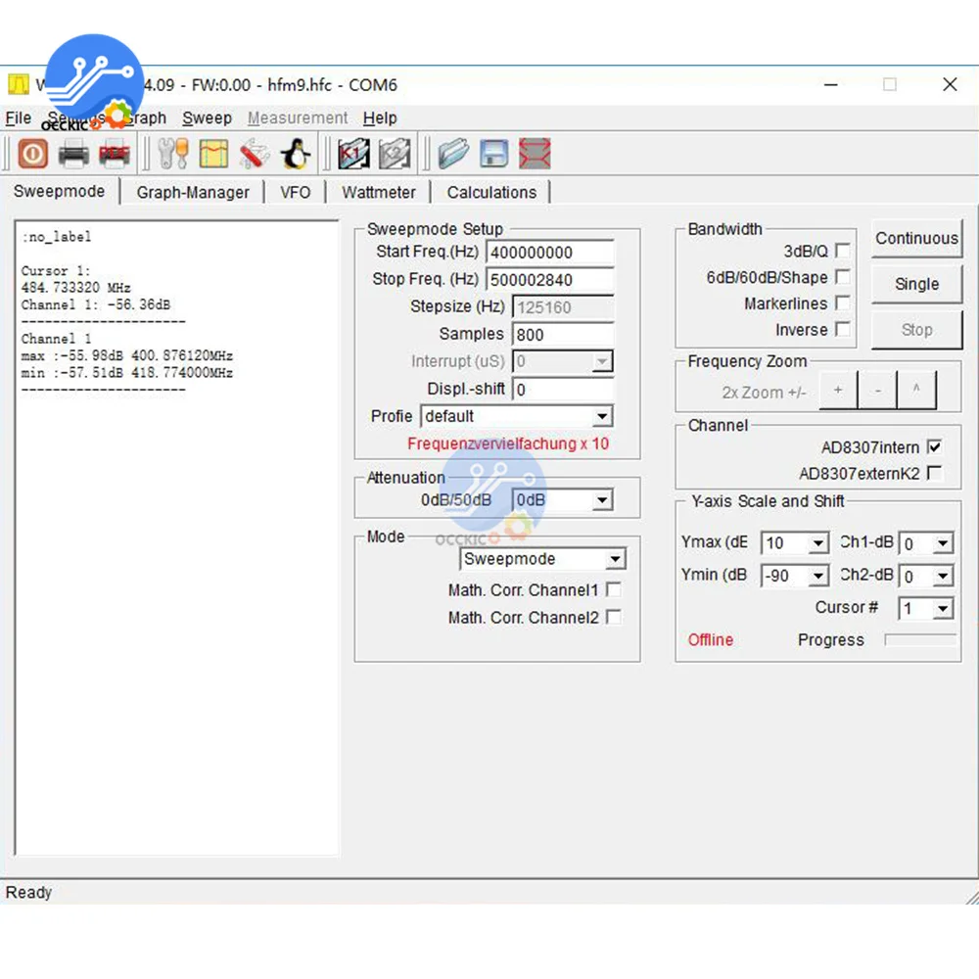Click the red power button toolbar icon

pyautogui.click(x=32, y=154)
